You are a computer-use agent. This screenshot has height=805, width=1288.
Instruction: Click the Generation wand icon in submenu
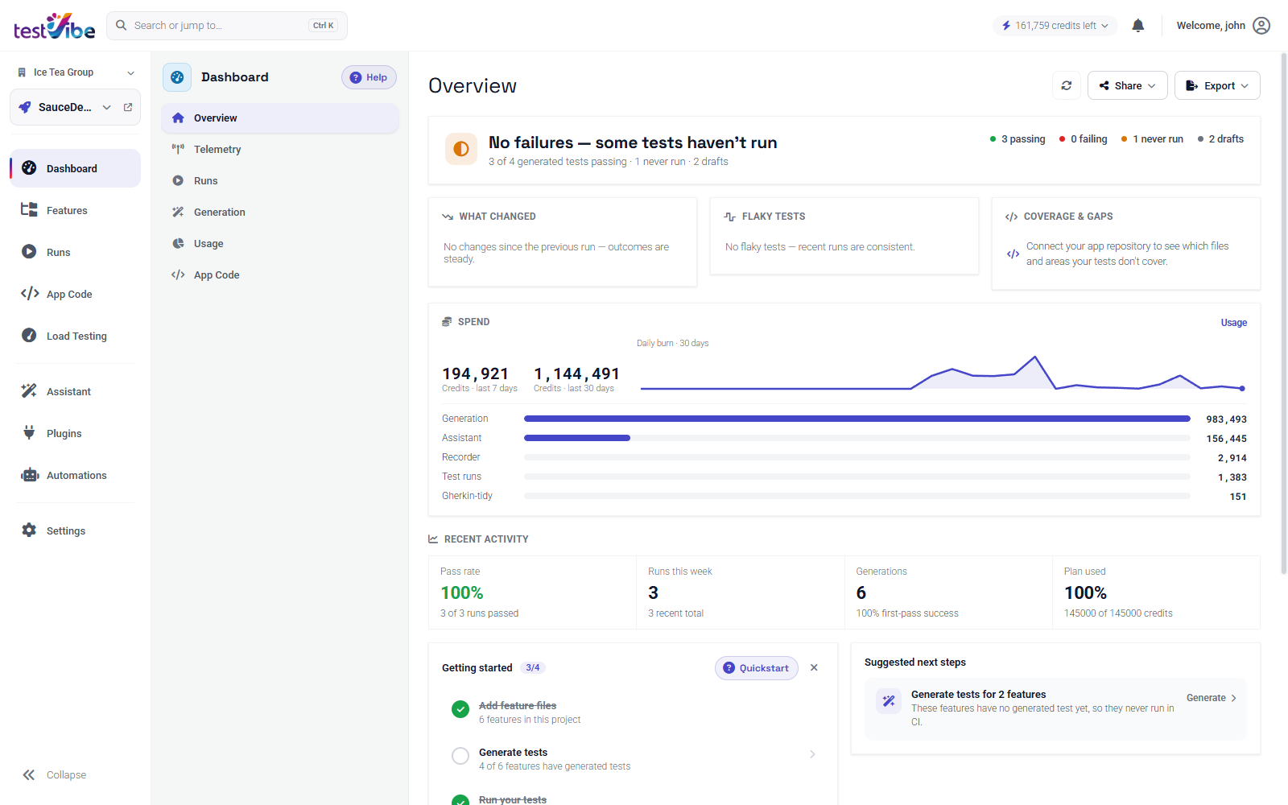pos(178,212)
